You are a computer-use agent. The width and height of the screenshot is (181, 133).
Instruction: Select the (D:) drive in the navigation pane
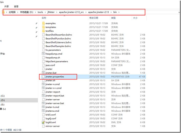coord(19,100)
